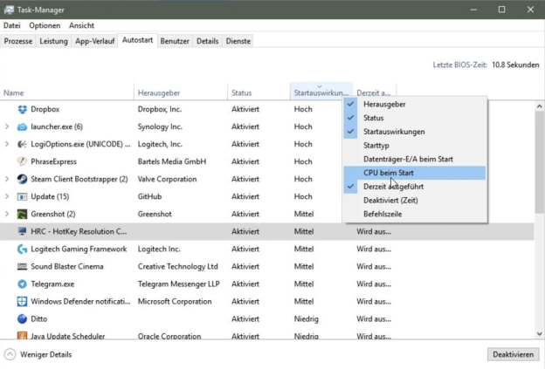Click the Task-Manager title bar icon
Image resolution: width=545 pixels, height=369 pixels.
9,10
